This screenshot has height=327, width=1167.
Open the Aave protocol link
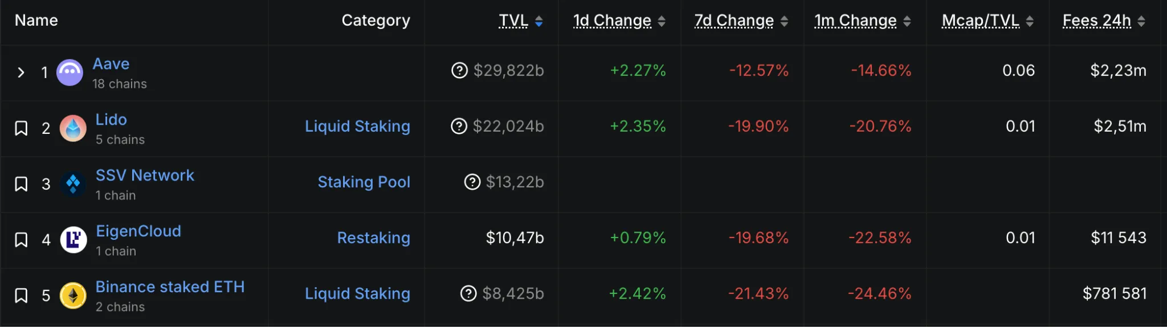coord(111,64)
